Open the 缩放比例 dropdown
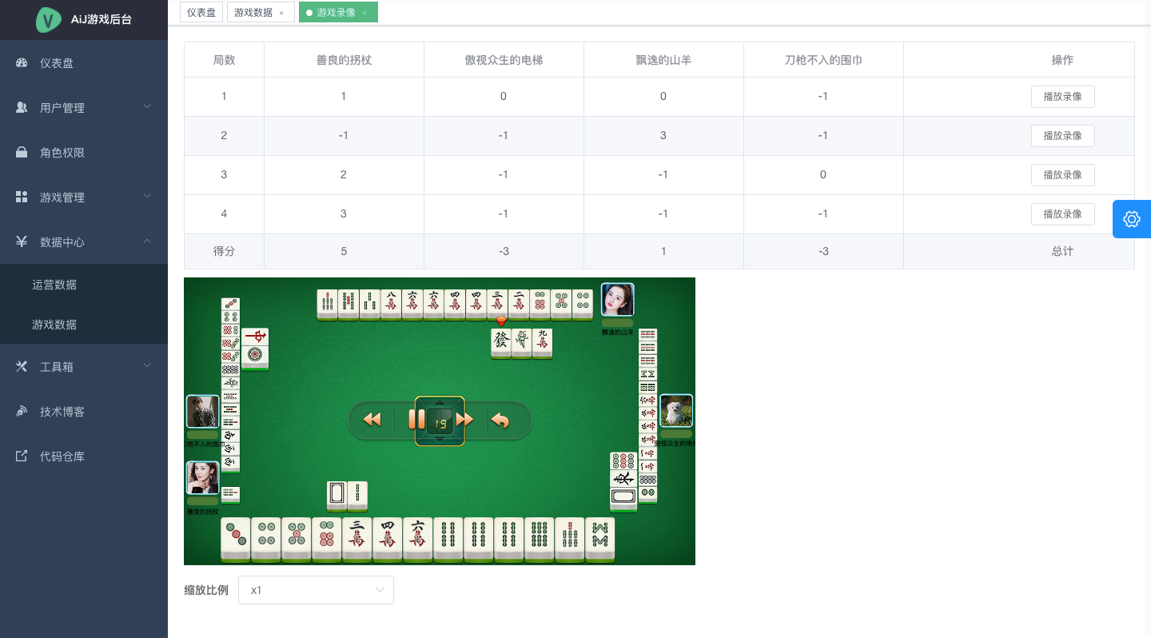The height and width of the screenshot is (638, 1151). tap(316, 590)
